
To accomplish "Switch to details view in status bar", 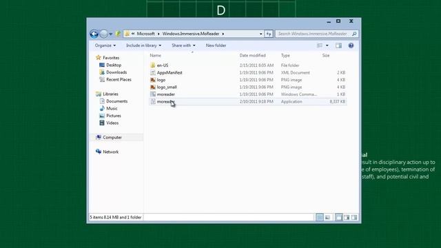I will click(320, 218).
